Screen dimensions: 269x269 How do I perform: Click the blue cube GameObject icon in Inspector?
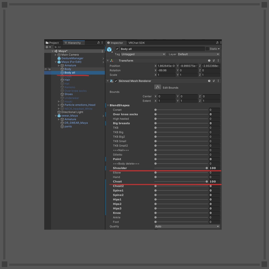pyautogui.click(x=109, y=49)
